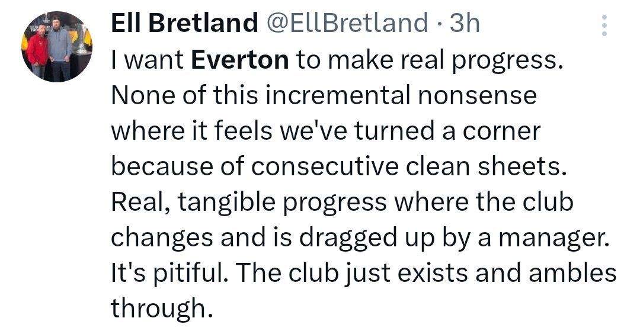Click the line mentioning 'consecutive clean sheets.'
The height and width of the screenshot is (334, 640).
click(339, 166)
